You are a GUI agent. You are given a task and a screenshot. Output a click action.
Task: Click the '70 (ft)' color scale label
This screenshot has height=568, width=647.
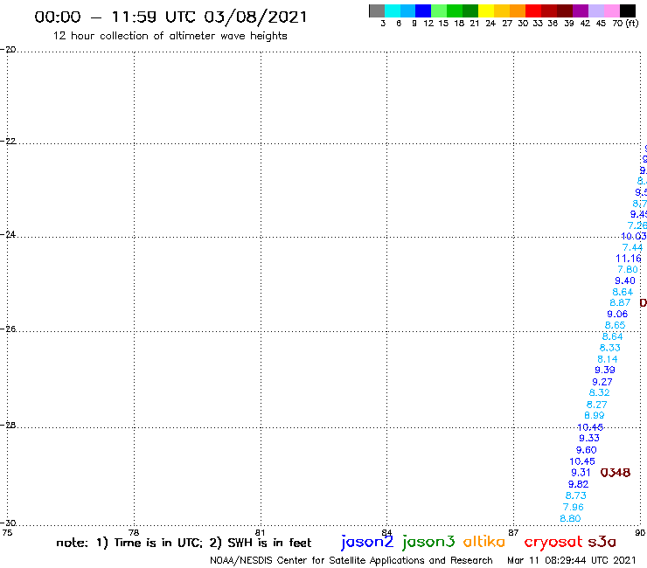[x=625, y=24]
